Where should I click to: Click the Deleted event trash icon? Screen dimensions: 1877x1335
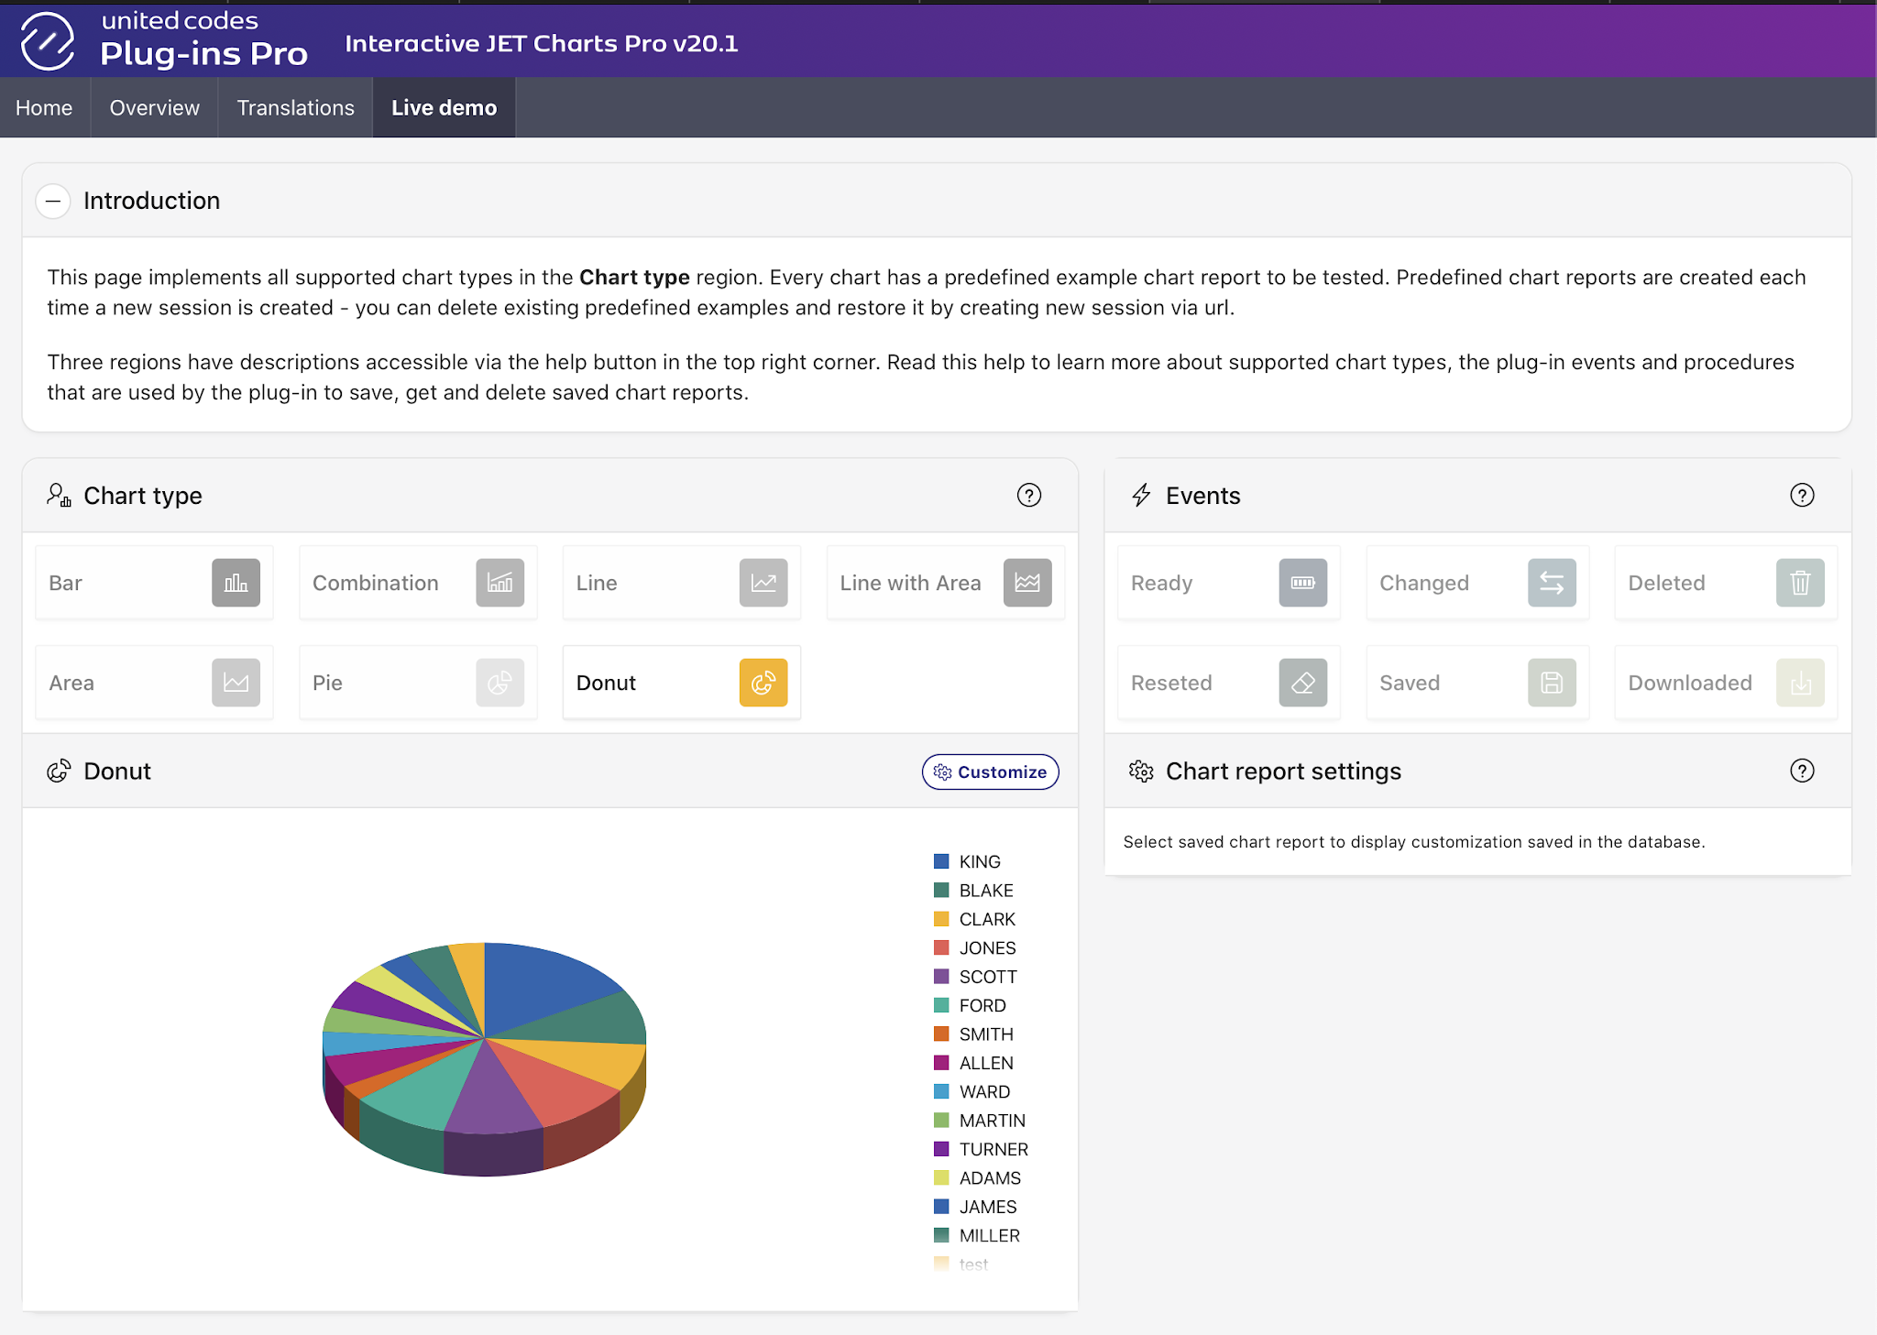pos(1799,583)
